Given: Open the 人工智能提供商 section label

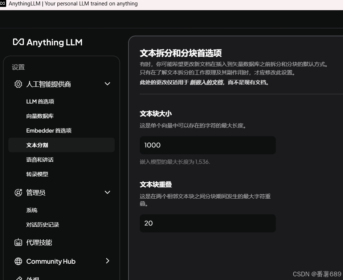Looking at the screenshot, I should 49,84.
